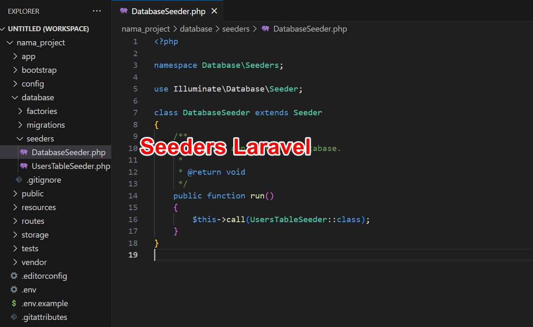Screen dimensions: 533x327
Task: Click the PHP icon in the breadcrumb
Action: [x=265, y=29]
